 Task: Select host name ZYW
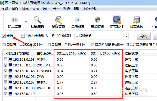(41, 77)
